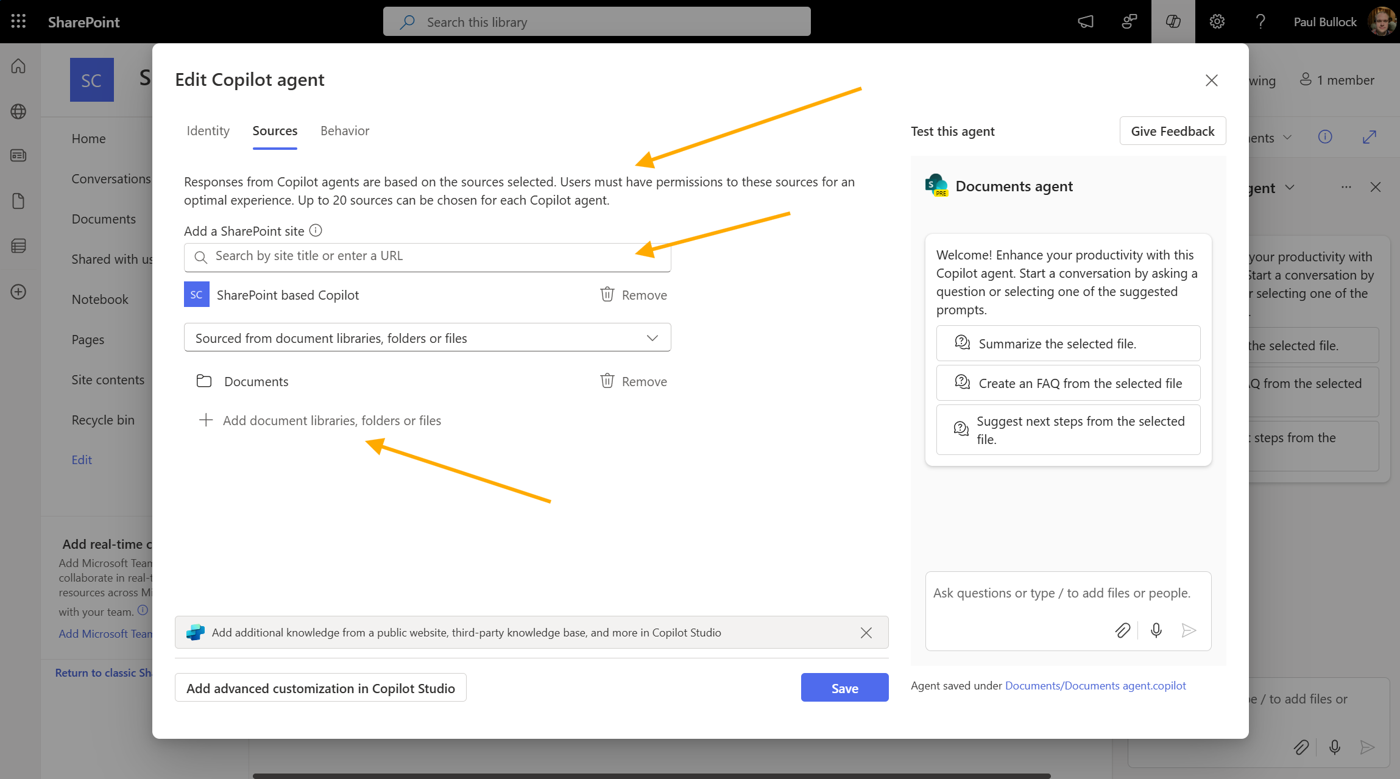Click the create plus icon in the sidebar

[18, 292]
